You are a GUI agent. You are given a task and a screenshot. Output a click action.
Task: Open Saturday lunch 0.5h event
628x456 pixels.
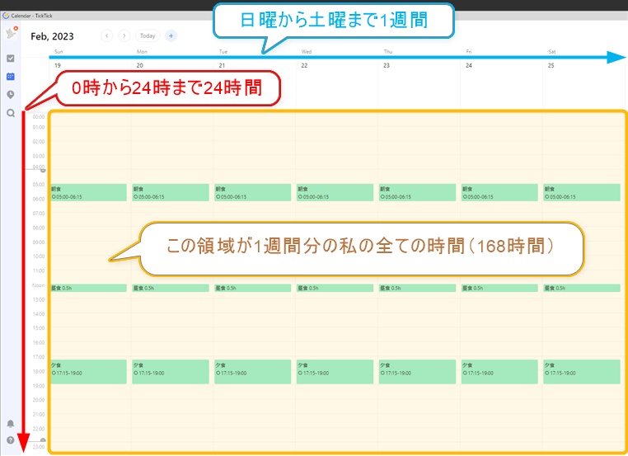pos(582,288)
